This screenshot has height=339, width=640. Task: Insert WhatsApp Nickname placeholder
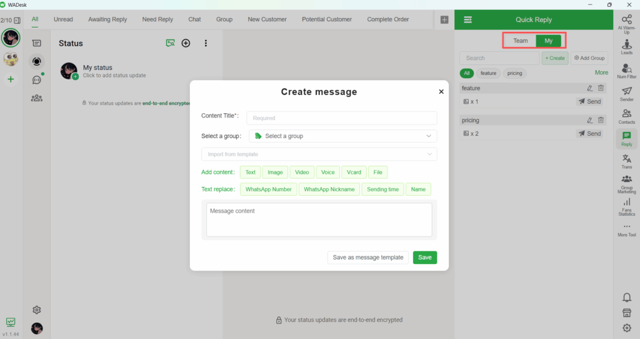click(329, 189)
